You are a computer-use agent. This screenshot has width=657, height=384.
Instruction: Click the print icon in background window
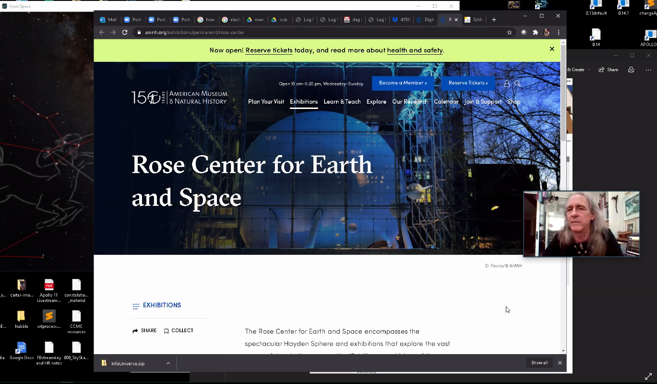tap(631, 70)
